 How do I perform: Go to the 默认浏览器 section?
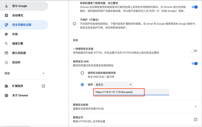point(24,53)
